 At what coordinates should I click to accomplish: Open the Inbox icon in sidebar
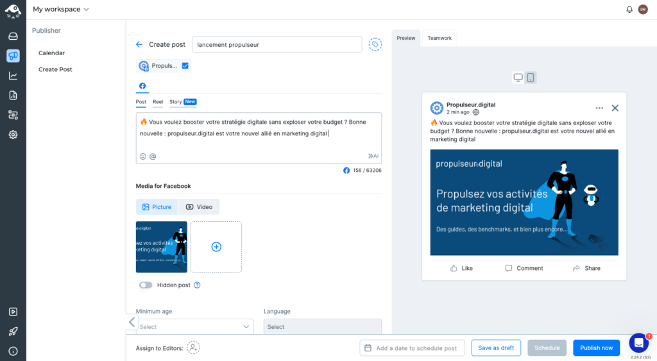coord(13,36)
